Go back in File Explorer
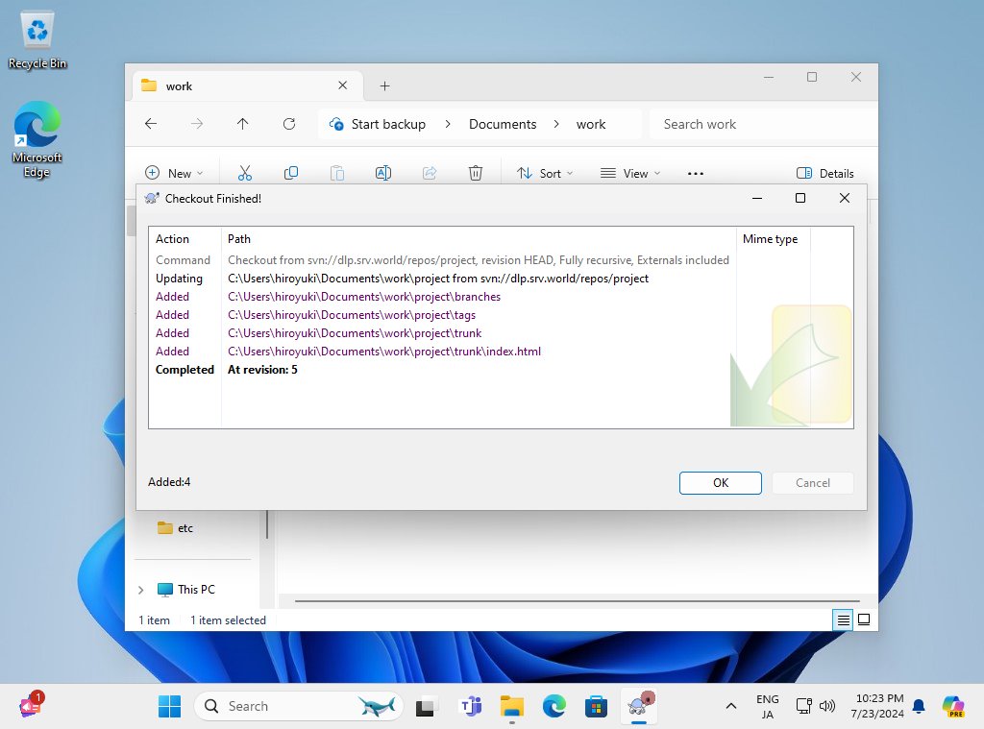The height and width of the screenshot is (729, 984). 151,124
